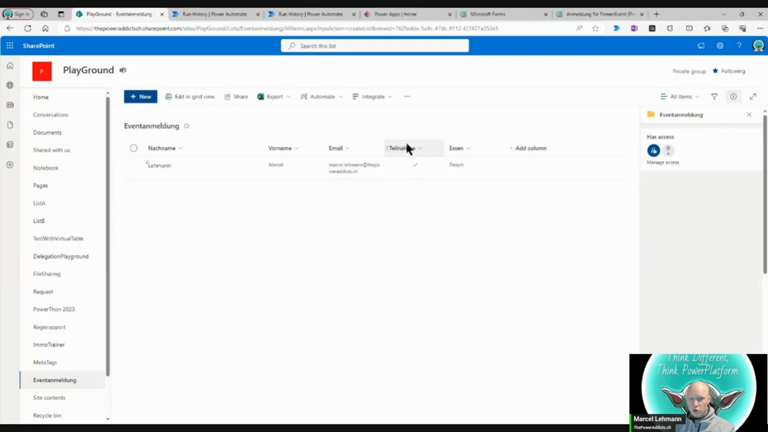The height and width of the screenshot is (432, 768).
Task: Focus the Search this list box
Action: pos(375,46)
